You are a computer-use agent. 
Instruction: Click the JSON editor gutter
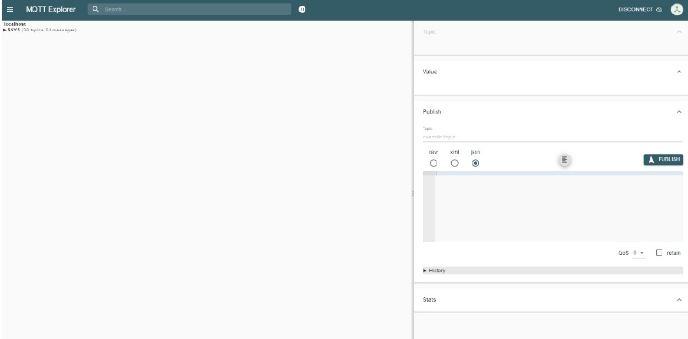click(x=428, y=206)
